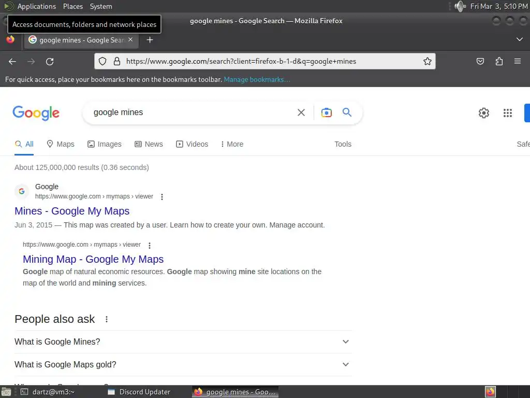The width and height of the screenshot is (530, 398).
Task: Open the Google apps grid icon
Action: tap(507, 112)
